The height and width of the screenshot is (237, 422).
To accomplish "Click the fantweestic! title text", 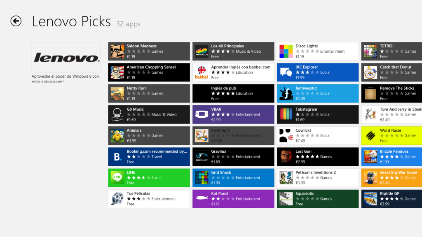I will [x=307, y=88].
